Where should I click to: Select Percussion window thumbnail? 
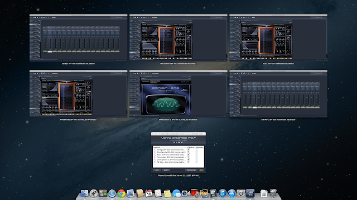point(178,38)
